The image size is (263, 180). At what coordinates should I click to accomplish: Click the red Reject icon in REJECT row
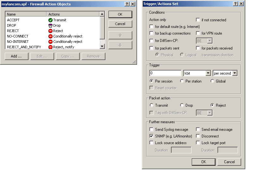[x=50, y=31]
